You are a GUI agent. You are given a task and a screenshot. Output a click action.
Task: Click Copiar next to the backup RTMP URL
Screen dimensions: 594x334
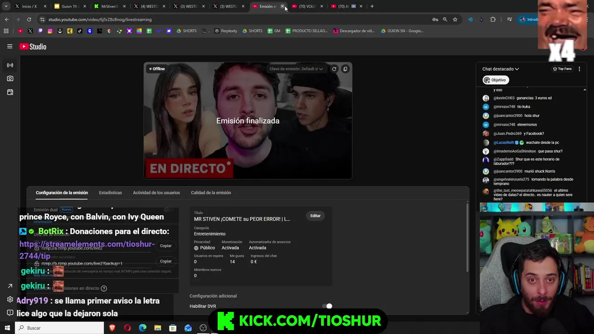(x=166, y=261)
